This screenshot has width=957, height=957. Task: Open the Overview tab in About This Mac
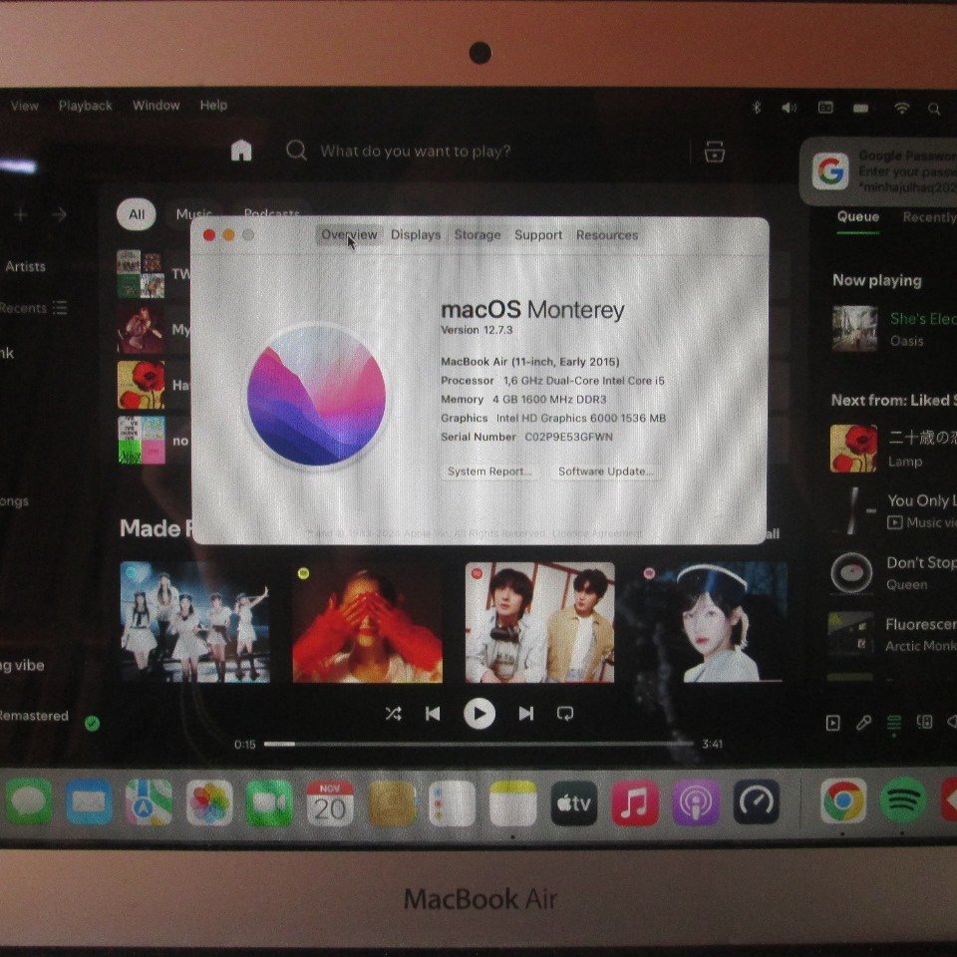[349, 235]
